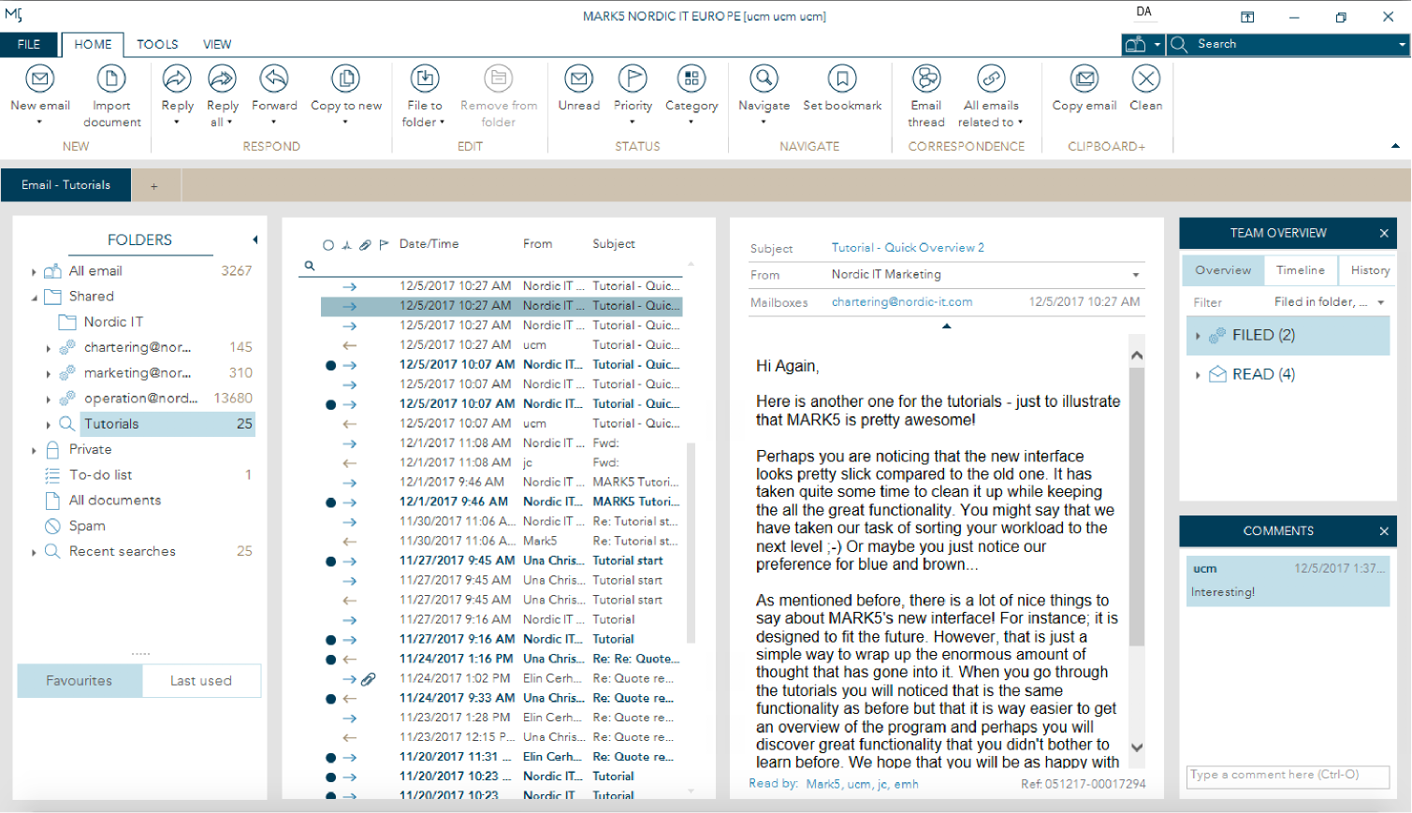Open the All documents folder
Screen dimensions: 1412x813
point(115,501)
